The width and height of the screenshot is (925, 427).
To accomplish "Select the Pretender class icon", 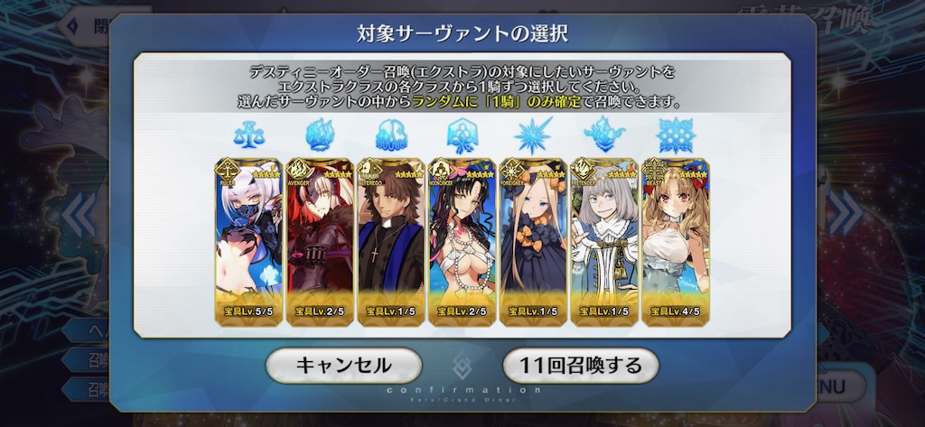I will pyautogui.click(x=604, y=135).
